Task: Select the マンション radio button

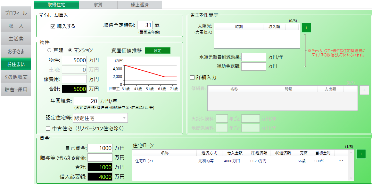Action: point(70,50)
